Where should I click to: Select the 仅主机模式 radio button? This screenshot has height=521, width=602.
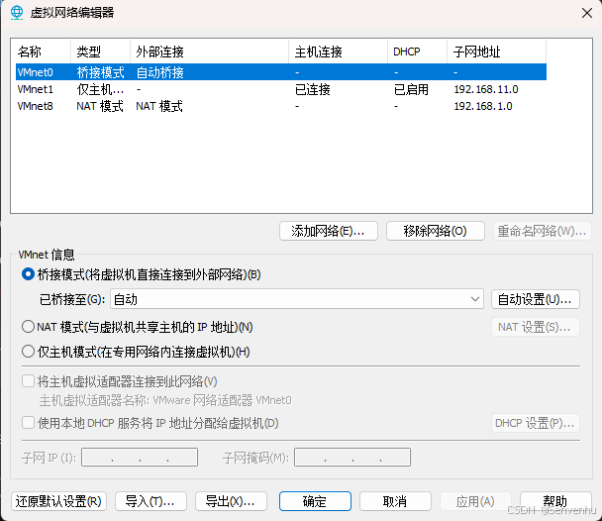[28, 352]
